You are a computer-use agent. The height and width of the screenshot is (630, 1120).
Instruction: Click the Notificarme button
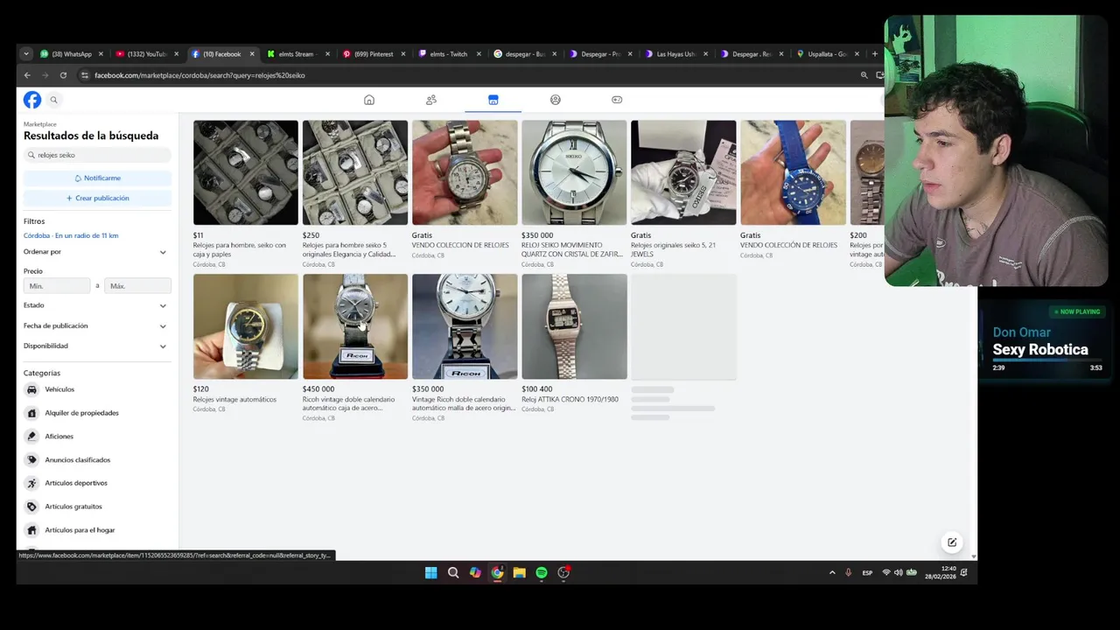click(x=97, y=178)
